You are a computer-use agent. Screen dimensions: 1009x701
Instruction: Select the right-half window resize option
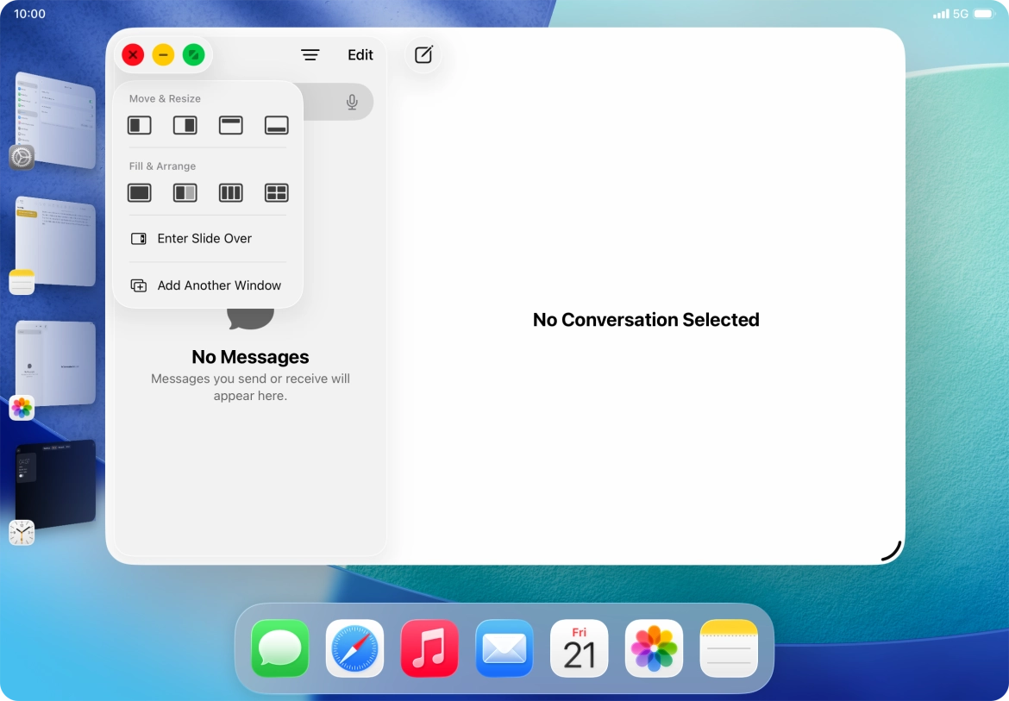pyautogui.click(x=185, y=125)
